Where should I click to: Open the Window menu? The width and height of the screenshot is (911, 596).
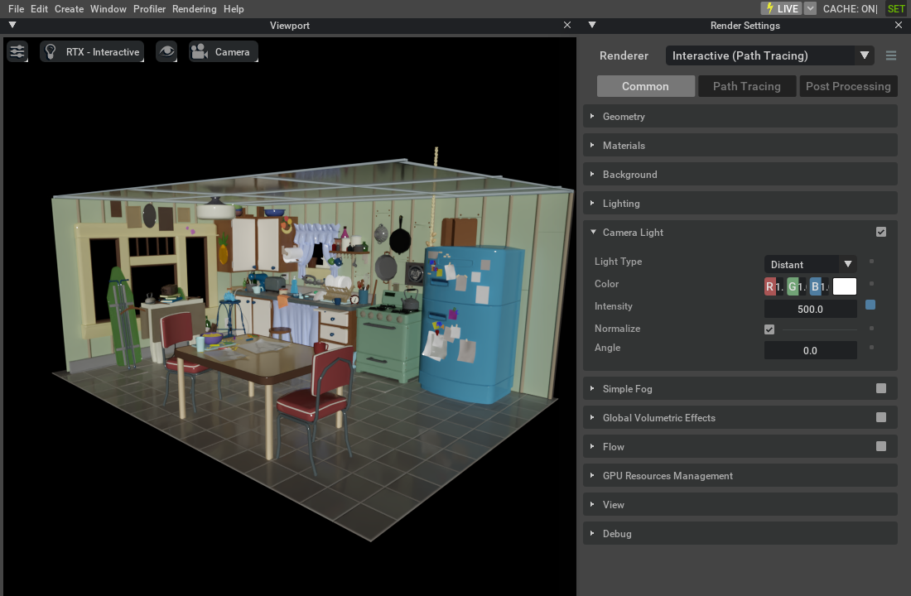tap(108, 9)
